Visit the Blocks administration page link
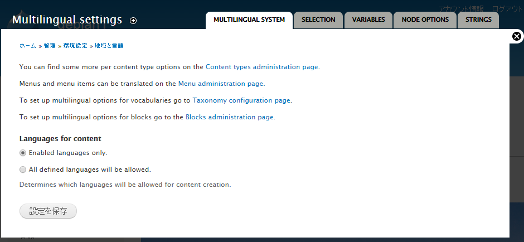Image resolution: width=524 pixels, height=242 pixels. pos(230,117)
